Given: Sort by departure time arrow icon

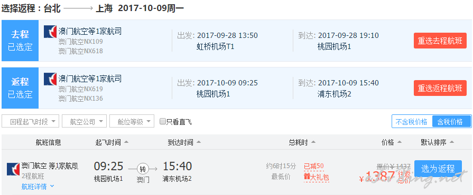Looking at the screenshot, I should (126, 142).
